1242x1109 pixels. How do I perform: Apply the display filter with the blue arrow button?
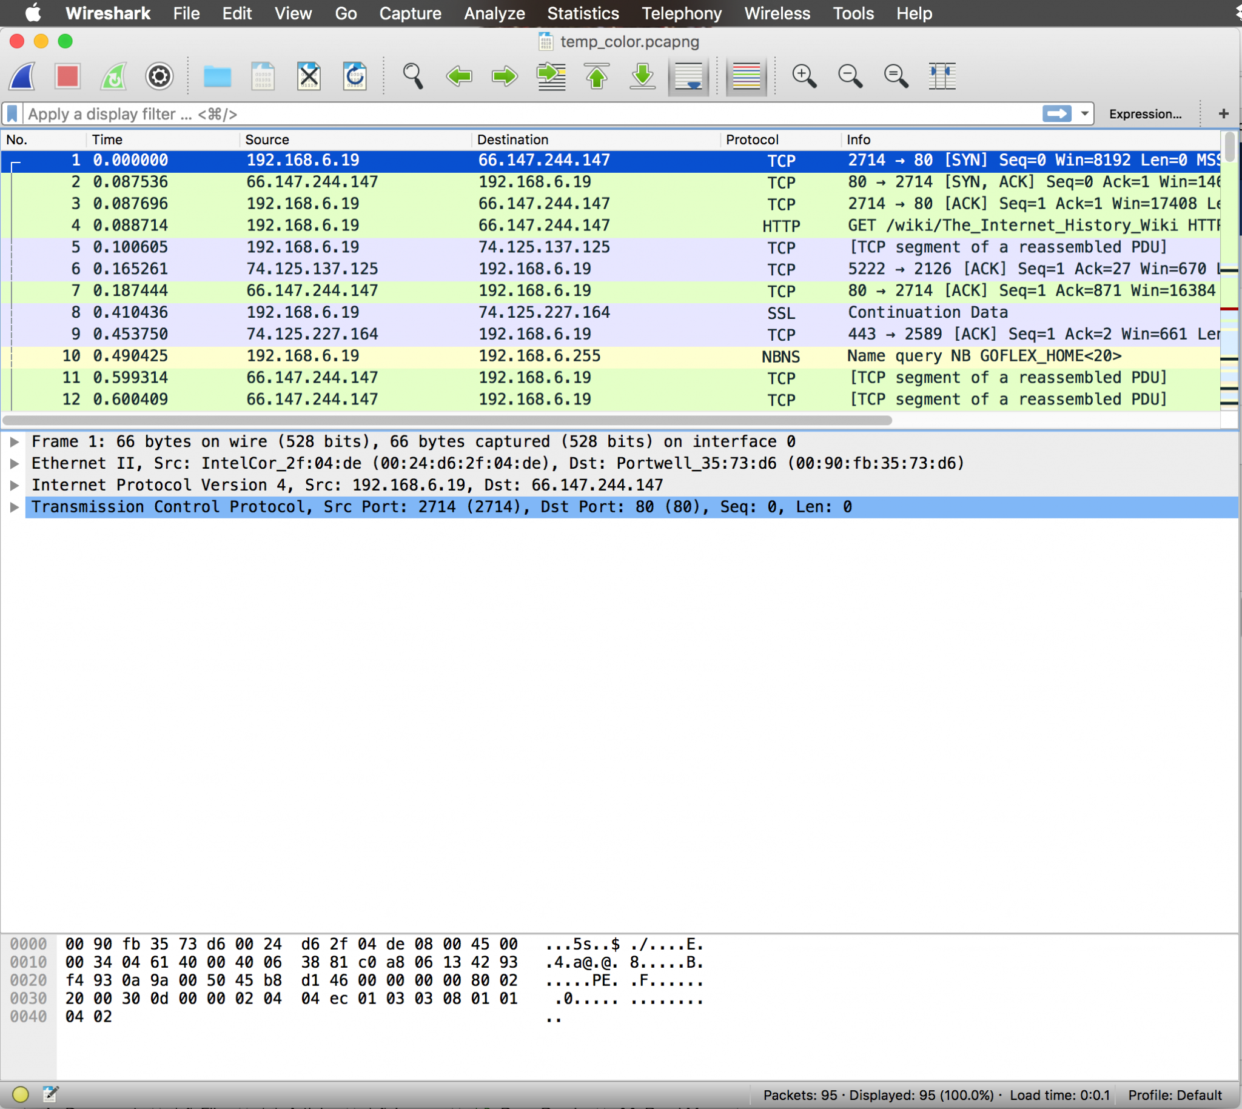pos(1056,113)
